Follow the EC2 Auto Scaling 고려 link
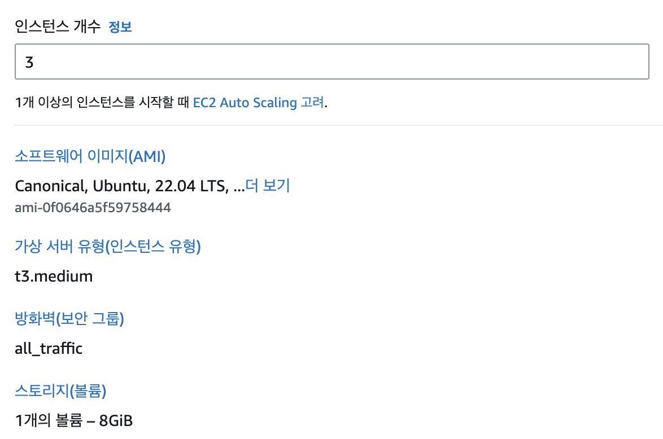The height and width of the screenshot is (439, 663). [x=259, y=103]
